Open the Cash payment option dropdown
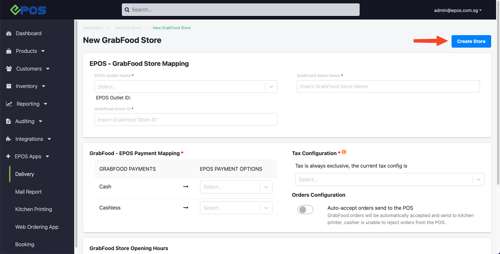Viewport: 500px width, 254px height. 236,187
